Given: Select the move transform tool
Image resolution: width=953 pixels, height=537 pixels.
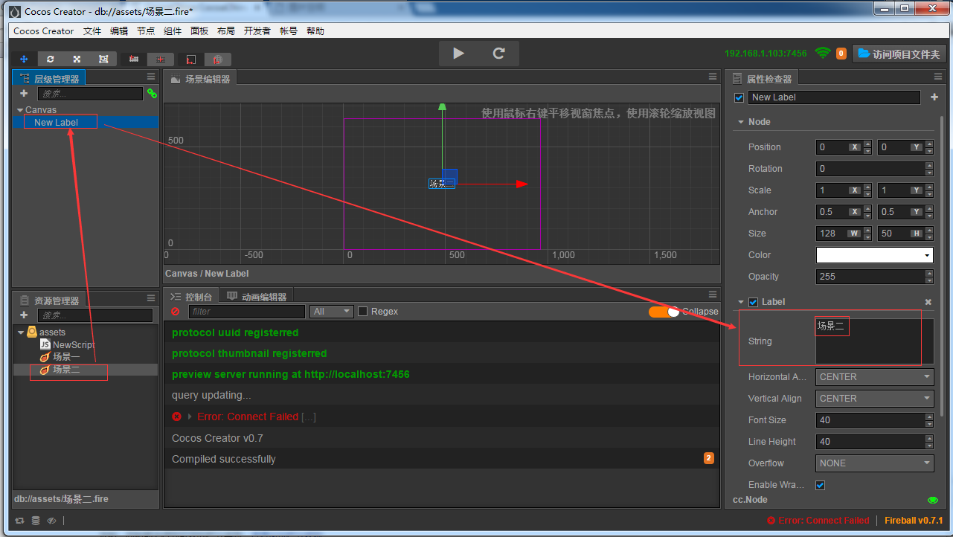Looking at the screenshot, I should click(x=24, y=60).
